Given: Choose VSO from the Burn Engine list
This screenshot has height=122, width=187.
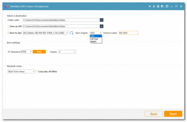Looking at the screenshot, I should click(96, 36).
